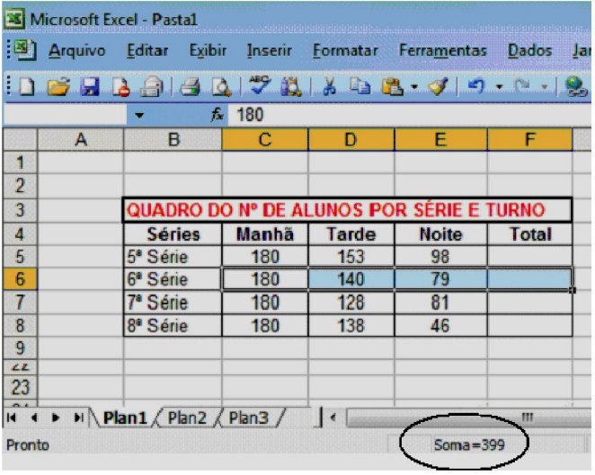Select the row 6 header
595x475 pixels.
pos(20,279)
